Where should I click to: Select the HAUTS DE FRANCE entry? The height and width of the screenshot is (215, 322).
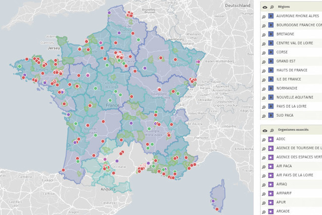click(292, 70)
